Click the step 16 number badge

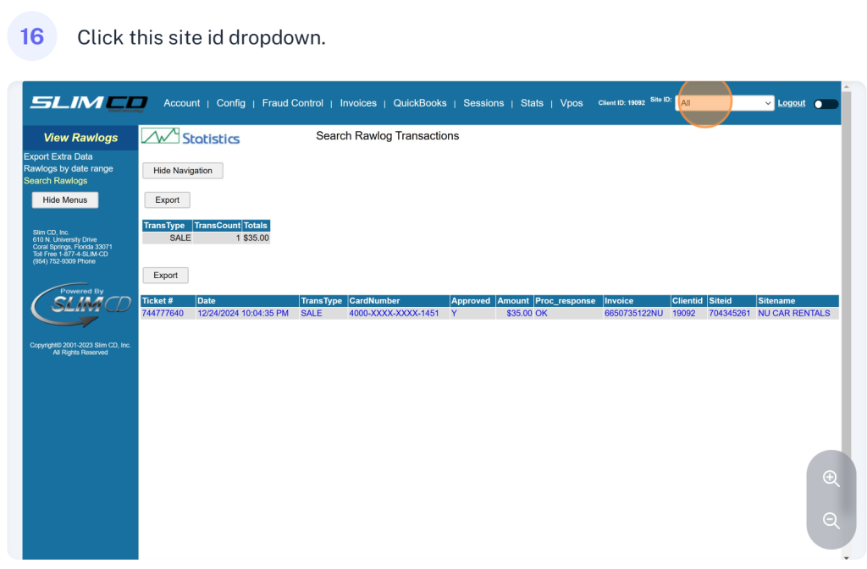(32, 37)
